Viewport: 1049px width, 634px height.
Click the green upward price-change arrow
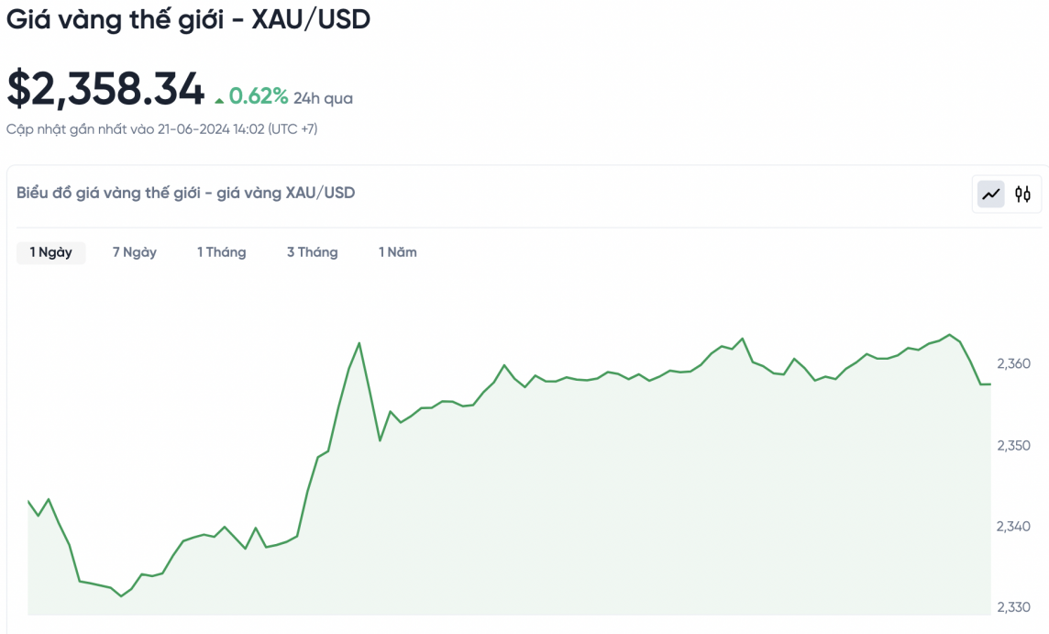pyautogui.click(x=219, y=99)
